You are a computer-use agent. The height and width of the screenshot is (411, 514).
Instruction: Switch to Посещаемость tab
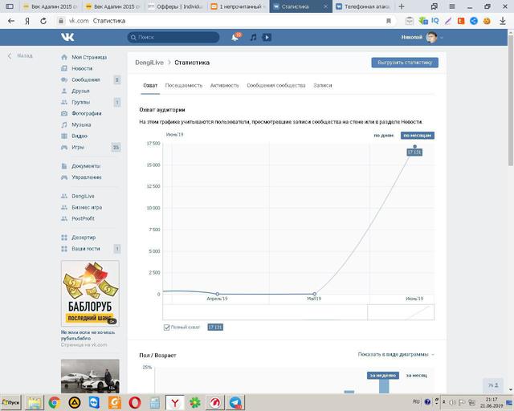(x=184, y=86)
